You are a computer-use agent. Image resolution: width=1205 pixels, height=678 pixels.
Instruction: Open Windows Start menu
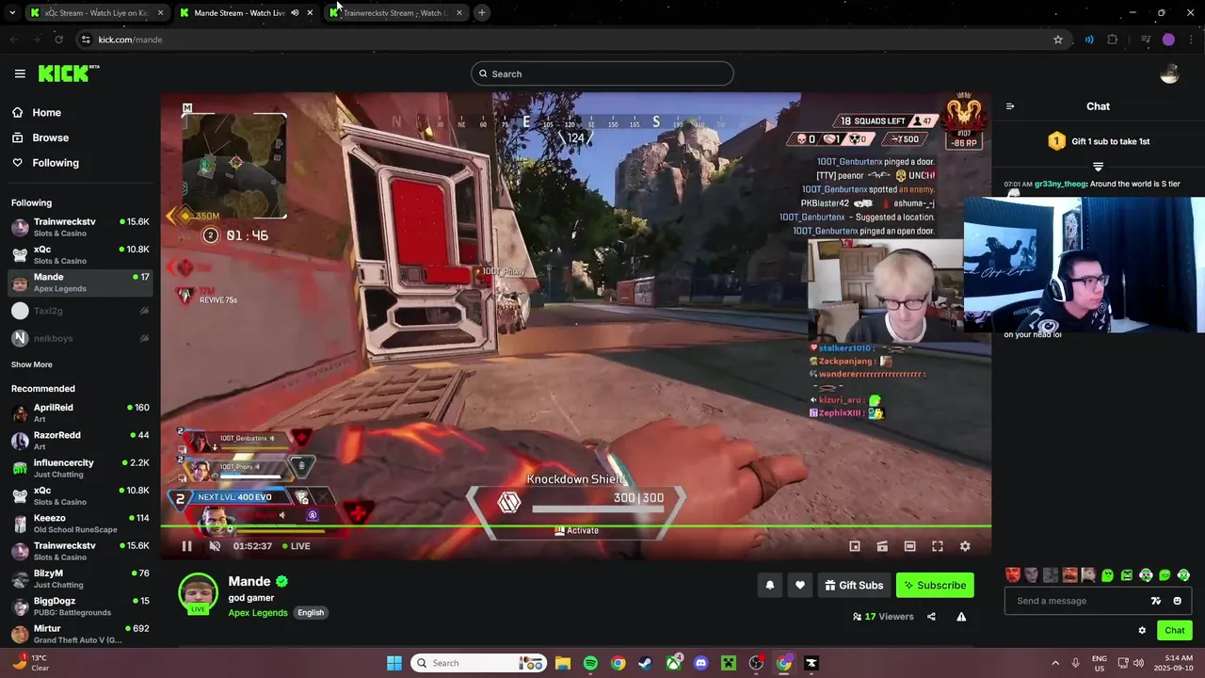click(394, 663)
